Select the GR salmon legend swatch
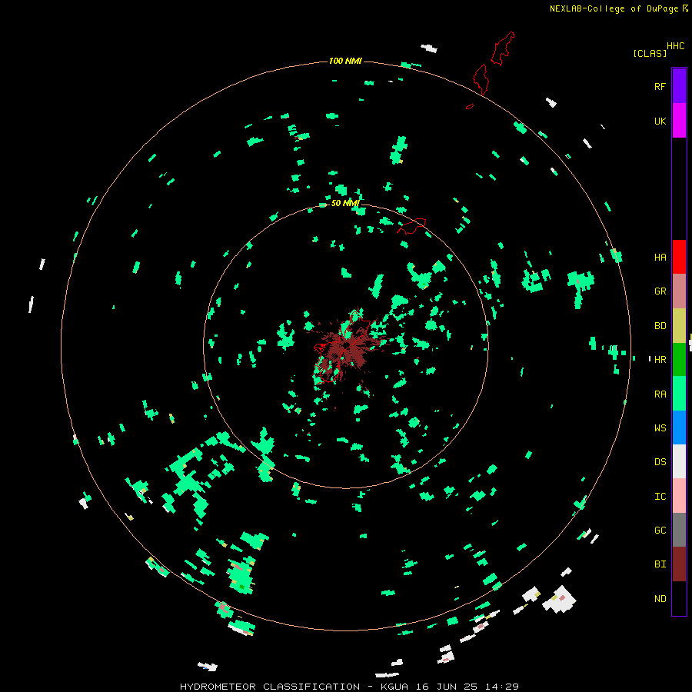 (679, 291)
